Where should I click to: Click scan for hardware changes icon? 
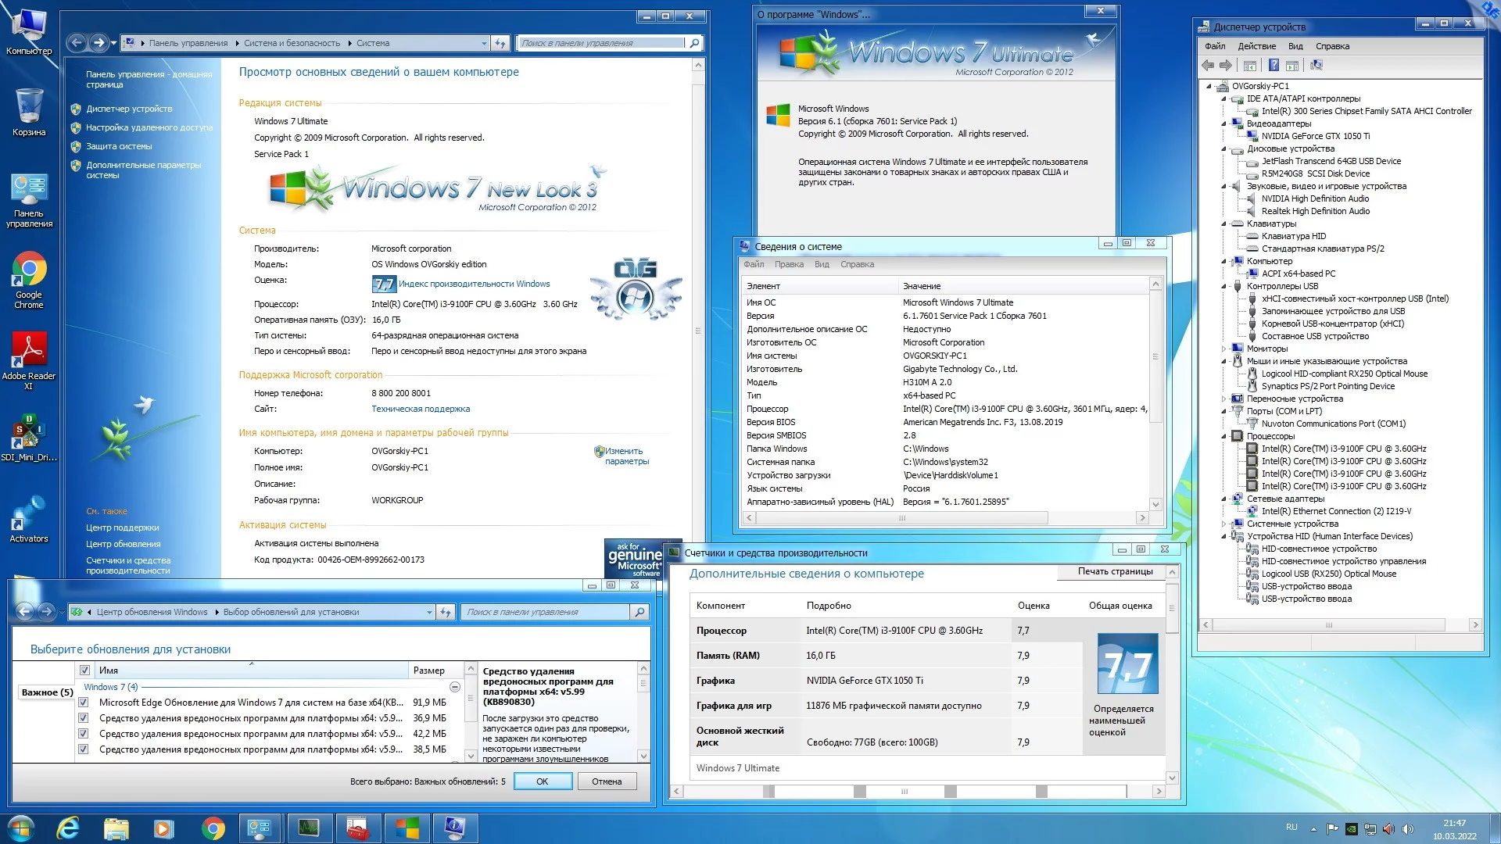click(x=1317, y=66)
